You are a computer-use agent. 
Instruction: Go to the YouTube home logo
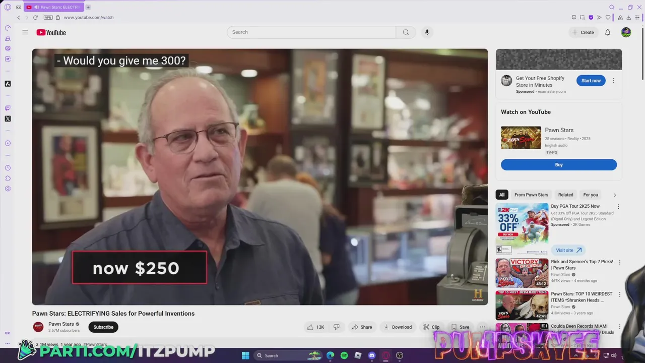(x=51, y=32)
